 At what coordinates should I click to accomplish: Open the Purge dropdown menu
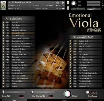point(60,6)
